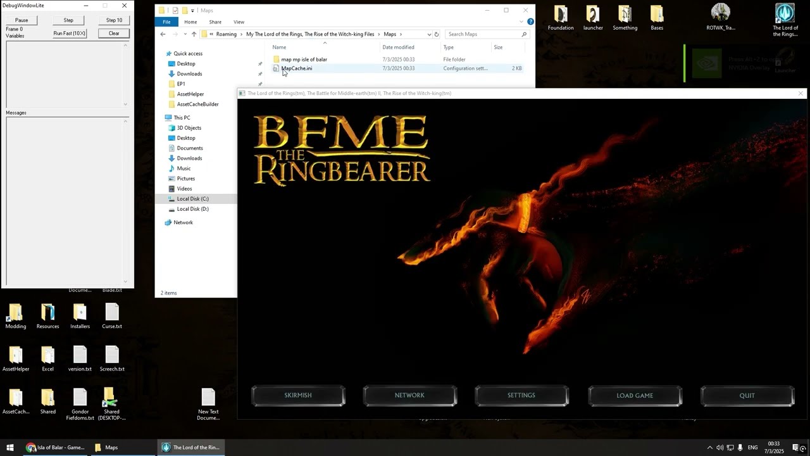Image resolution: width=810 pixels, height=456 pixels.
Task: Expand the Explorer ribbon chevron
Action: click(x=523, y=22)
